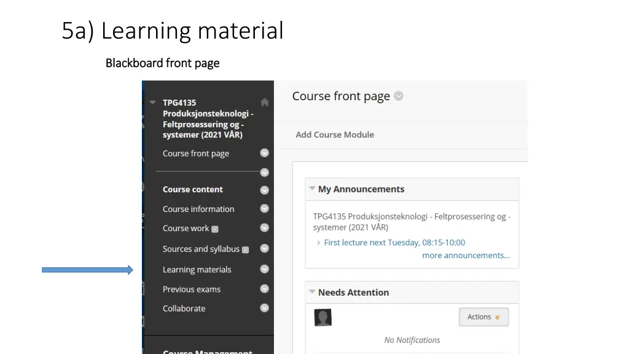Open options menu for Course content item
629x354 pixels.
[x=264, y=190]
